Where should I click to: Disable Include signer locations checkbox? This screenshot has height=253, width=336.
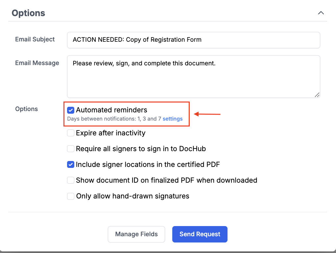pyautogui.click(x=71, y=165)
